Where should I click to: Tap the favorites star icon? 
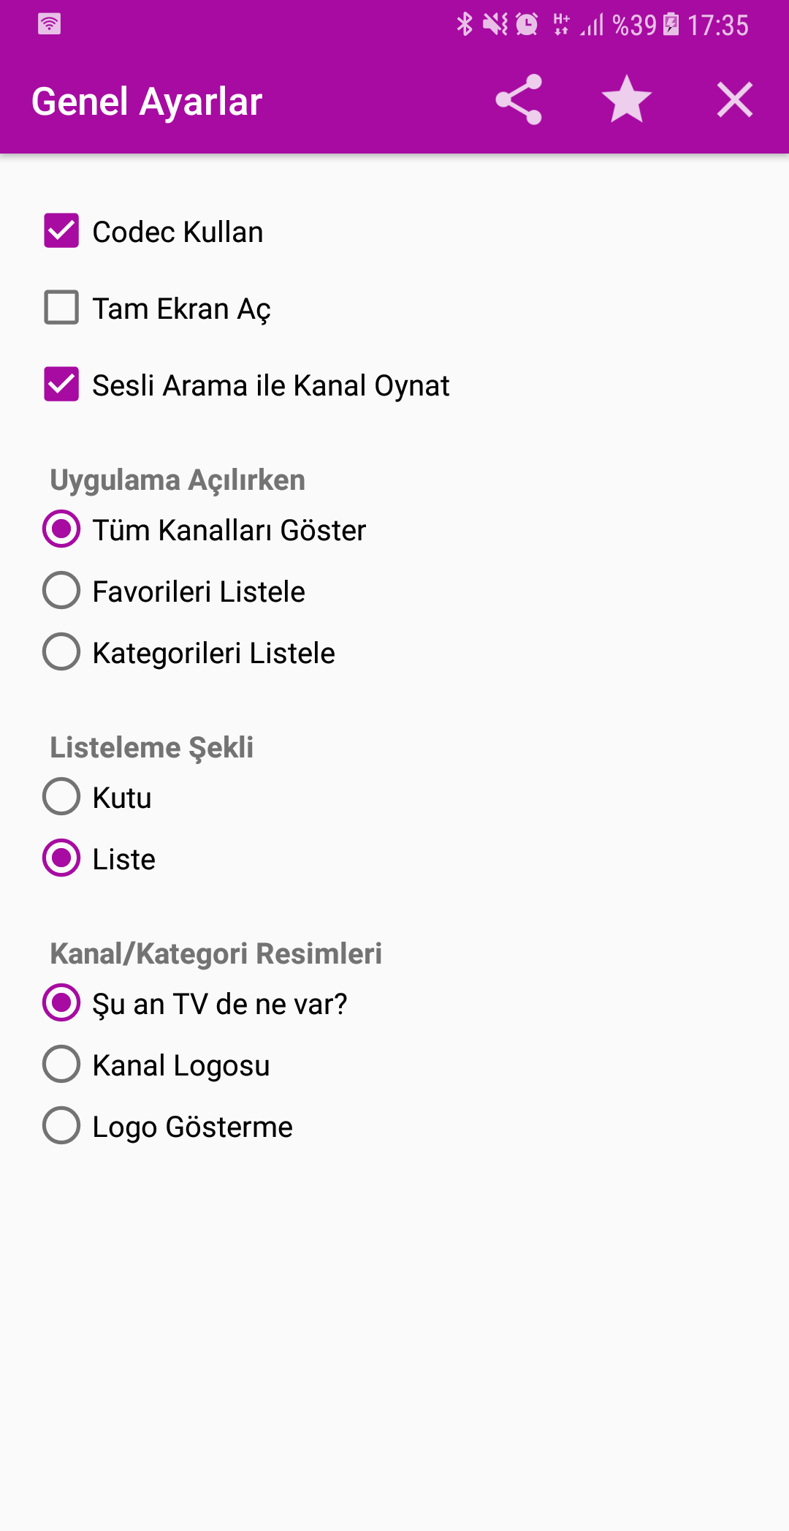coord(626,99)
